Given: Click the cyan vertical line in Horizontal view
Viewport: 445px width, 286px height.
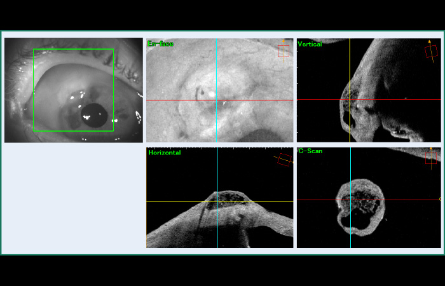Looking at the screenshot, I should 217,198.
